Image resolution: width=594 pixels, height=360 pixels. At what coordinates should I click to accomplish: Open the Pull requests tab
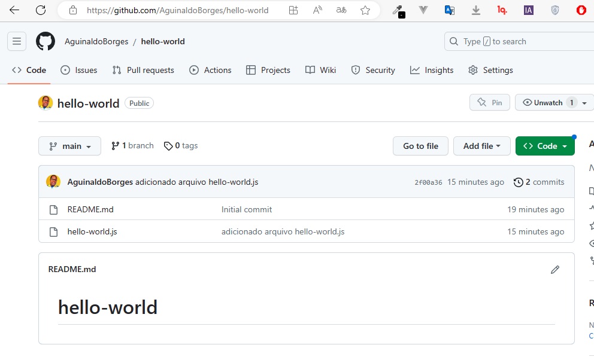143,70
